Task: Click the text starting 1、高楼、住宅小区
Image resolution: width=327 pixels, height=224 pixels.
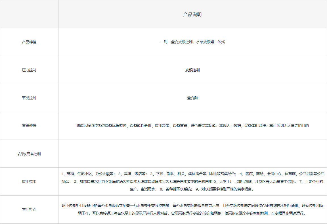Action: tap(87, 174)
